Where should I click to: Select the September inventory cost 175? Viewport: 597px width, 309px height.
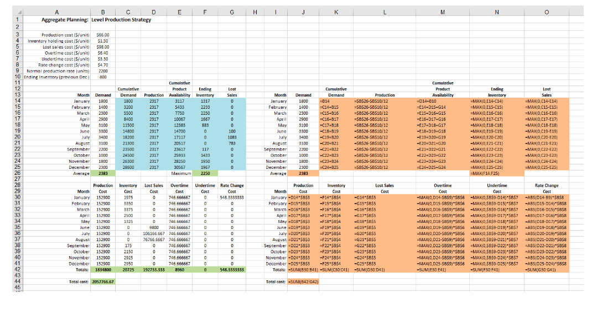pyautogui.click(x=128, y=246)
